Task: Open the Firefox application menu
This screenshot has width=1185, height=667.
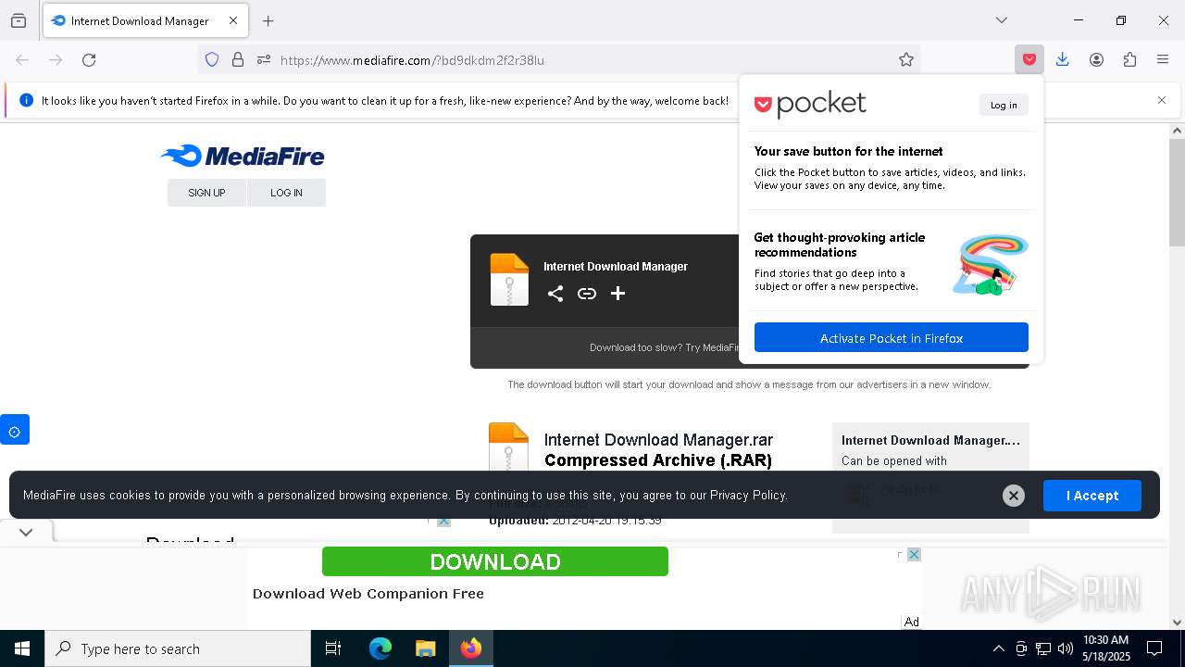Action: click(1163, 59)
